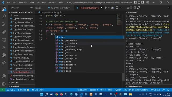Open the Testing flask view

pos(4,48)
